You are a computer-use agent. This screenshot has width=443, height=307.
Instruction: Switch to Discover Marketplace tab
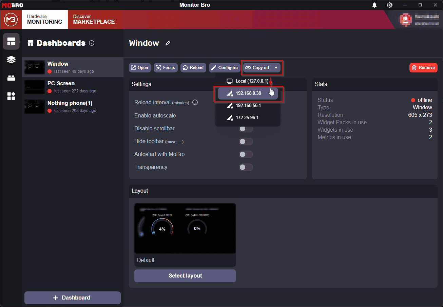point(94,19)
